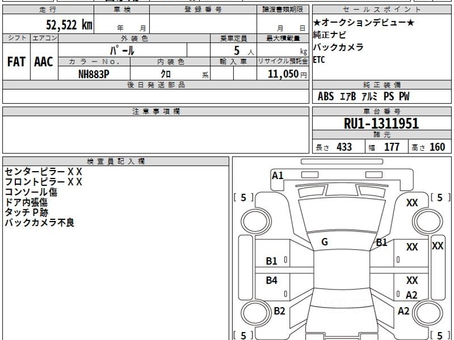
Task: Click the AAC air conditioner value
Action: click(44, 62)
